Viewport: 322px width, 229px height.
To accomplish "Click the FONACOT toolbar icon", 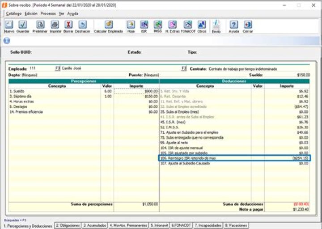I will (188, 25).
